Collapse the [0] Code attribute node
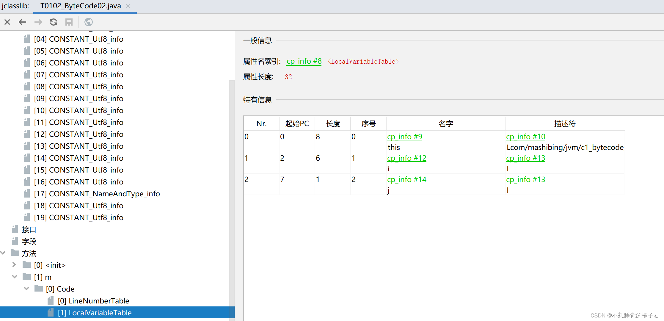 click(x=26, y=289)
